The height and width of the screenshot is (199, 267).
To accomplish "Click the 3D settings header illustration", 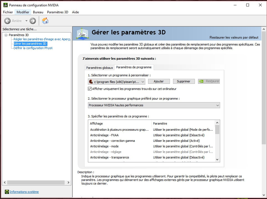I will click(82, 34).
